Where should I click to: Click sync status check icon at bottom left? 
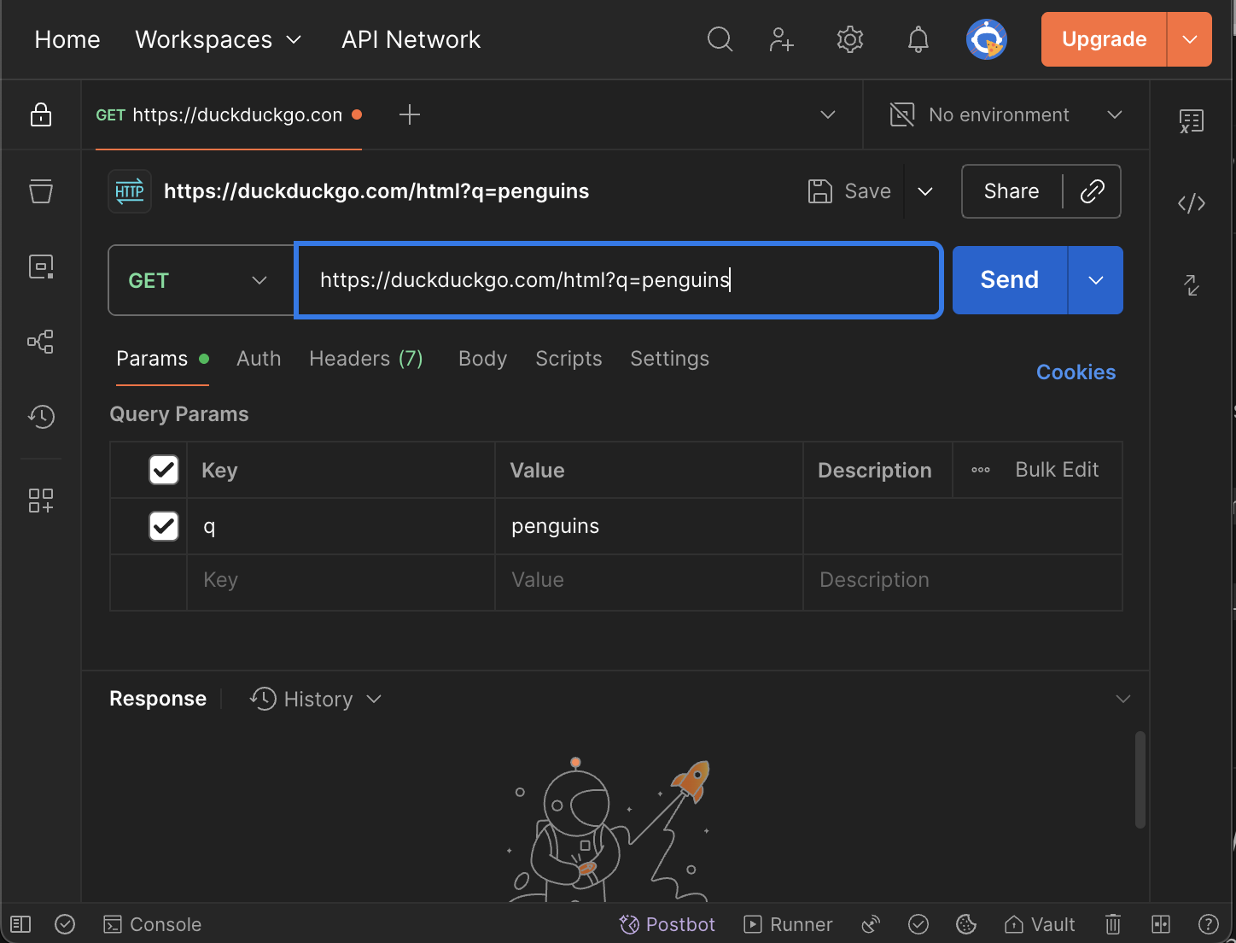tap(65, 924)
